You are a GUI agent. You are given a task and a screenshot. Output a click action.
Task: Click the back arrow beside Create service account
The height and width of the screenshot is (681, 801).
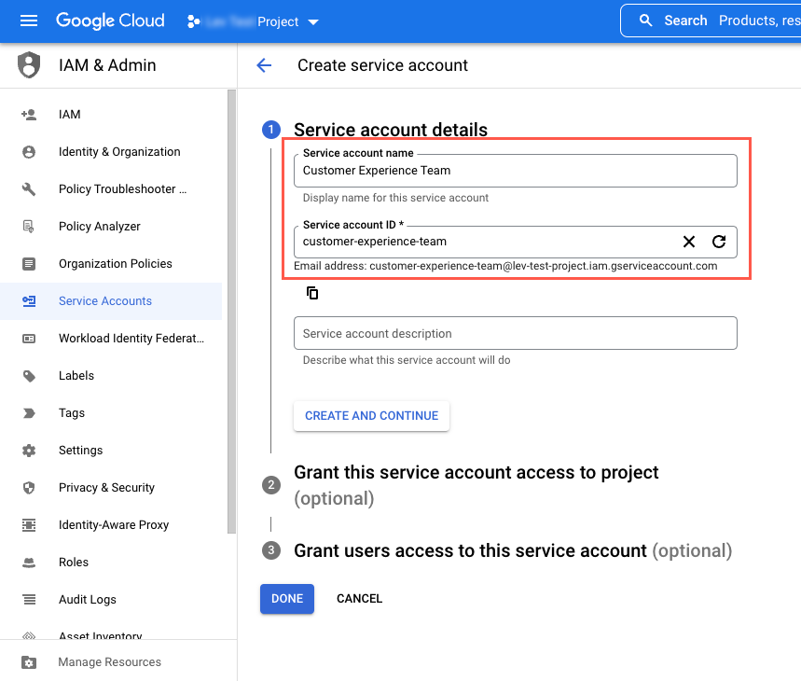coord(264,65)
